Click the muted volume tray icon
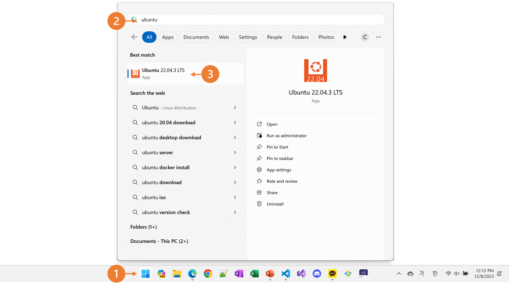Screen dimensions: 509x285 (x=457, y=274)
